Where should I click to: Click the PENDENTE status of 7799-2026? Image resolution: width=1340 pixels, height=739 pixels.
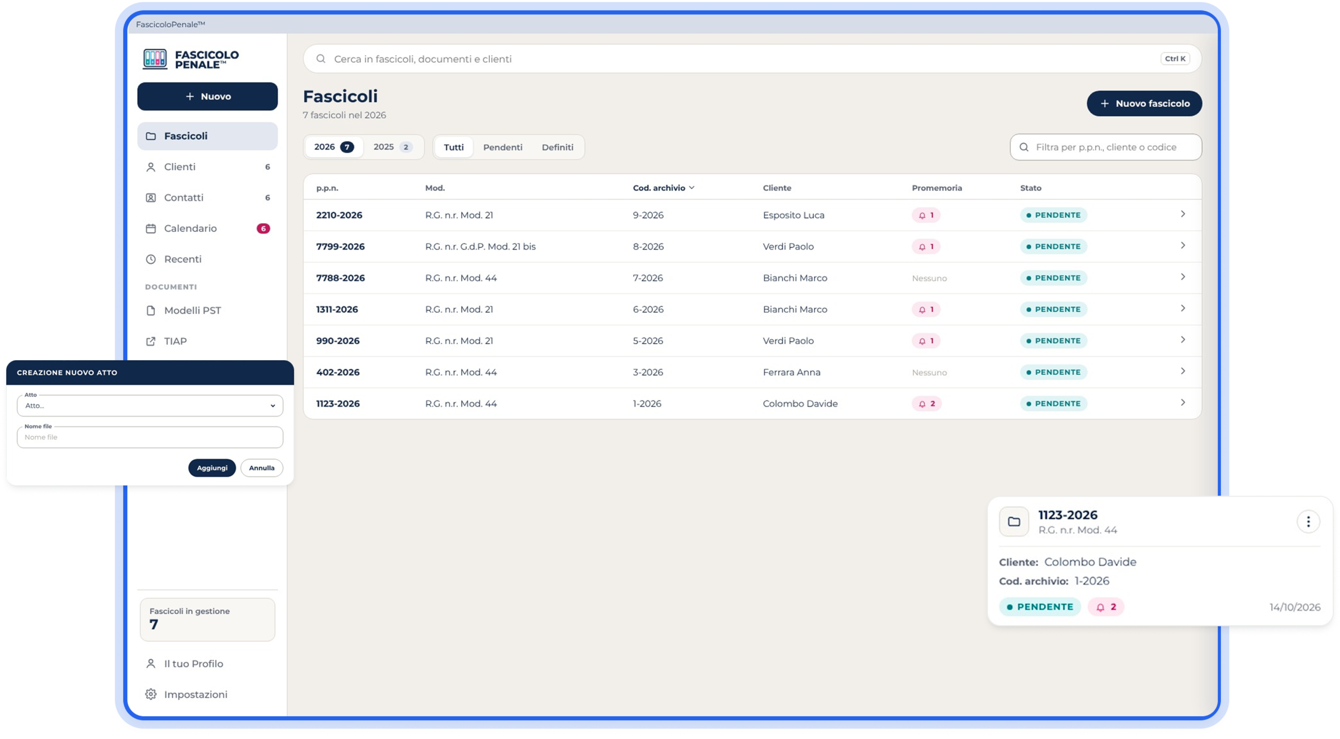1053,247
